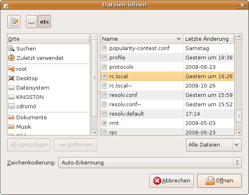Select the KINGSTON drive
Screen dimensions: 249x195
point(30,97)
